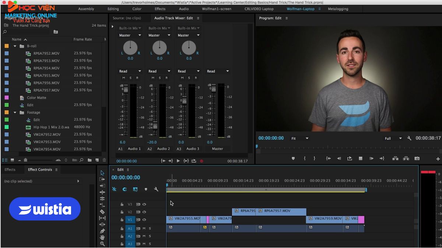The image size is (442, 248).
Task: Open Button Editor plus icon
Action: point(438,159)
